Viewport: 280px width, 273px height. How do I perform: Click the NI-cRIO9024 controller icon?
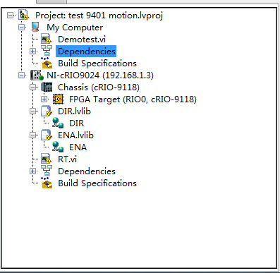pos(37,75)
